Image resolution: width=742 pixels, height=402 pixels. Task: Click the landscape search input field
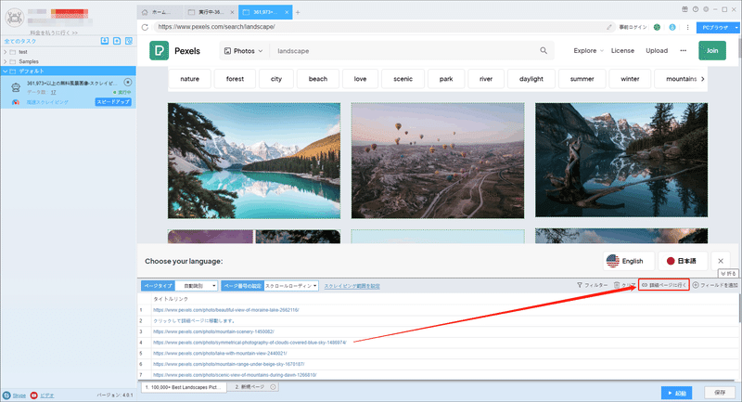pos(404,51)
